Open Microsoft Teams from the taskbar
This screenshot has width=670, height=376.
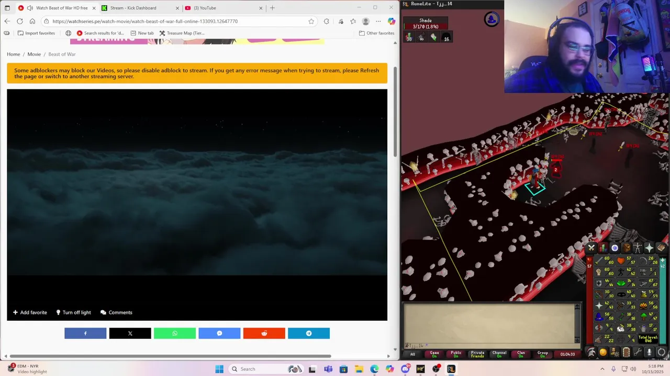tap(328, 369)
